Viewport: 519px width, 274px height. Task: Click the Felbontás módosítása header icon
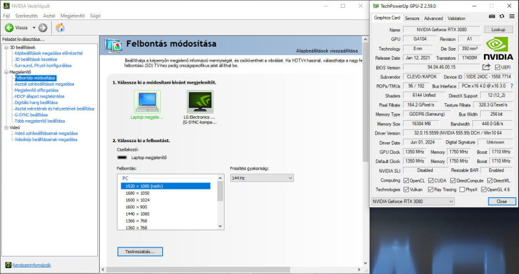click(x=114, y=45)
